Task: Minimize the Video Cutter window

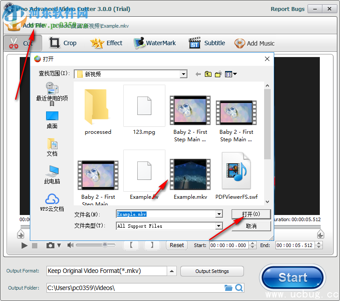Action: pyautogui.click(x=315, y=9)
